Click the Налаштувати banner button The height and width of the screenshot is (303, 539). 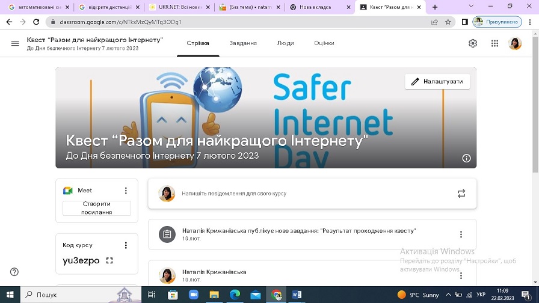(x=437, y=81)
